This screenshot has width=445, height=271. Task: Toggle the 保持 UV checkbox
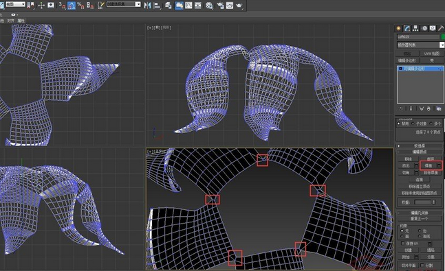402,244
